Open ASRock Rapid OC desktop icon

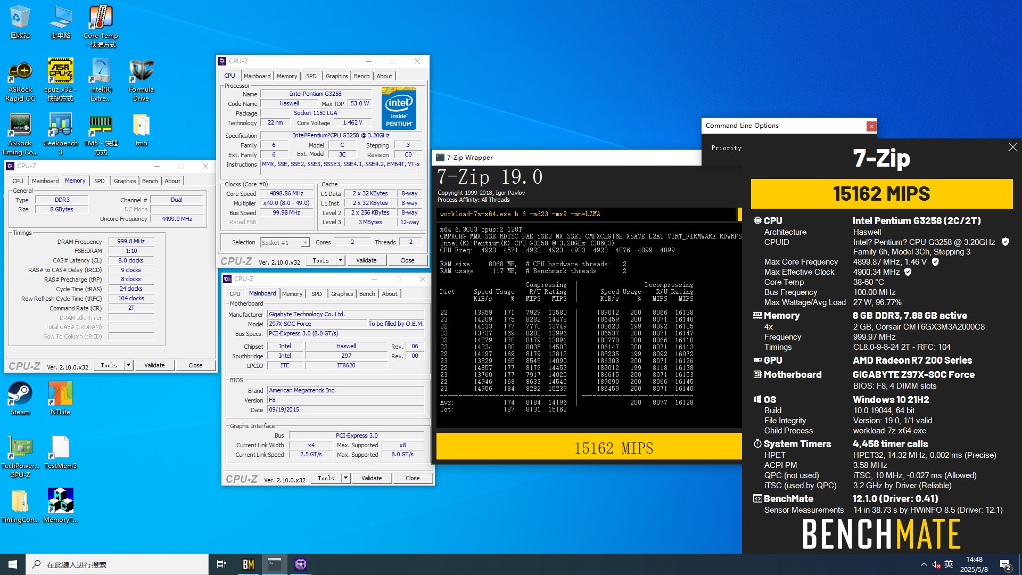click(20, 80)
